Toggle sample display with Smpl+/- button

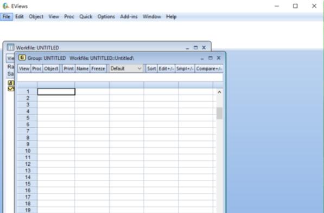coord(185,68)
